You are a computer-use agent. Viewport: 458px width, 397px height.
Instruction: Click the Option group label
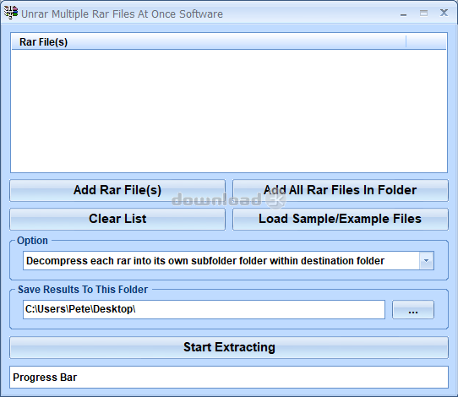(x=32, y=241)
